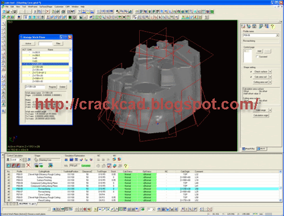Select table row 47, Curve Cutting
This screenshot has width=284, height=216.
click(x=142, y=194)
